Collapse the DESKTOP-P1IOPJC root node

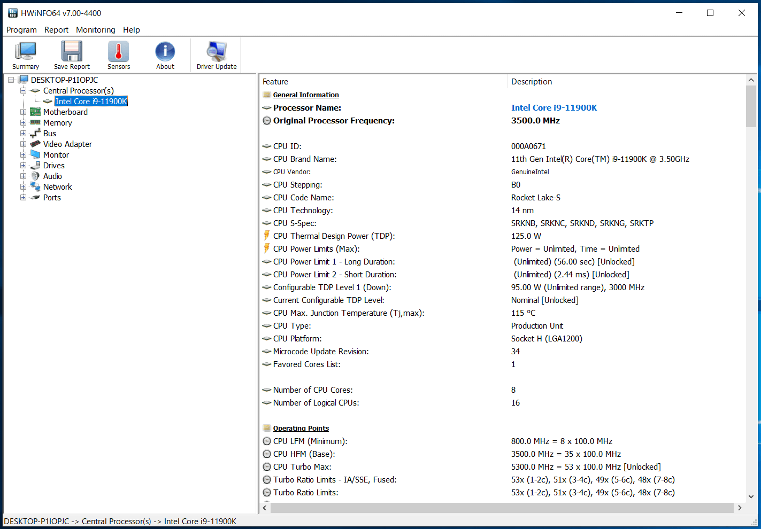(11, 80)
